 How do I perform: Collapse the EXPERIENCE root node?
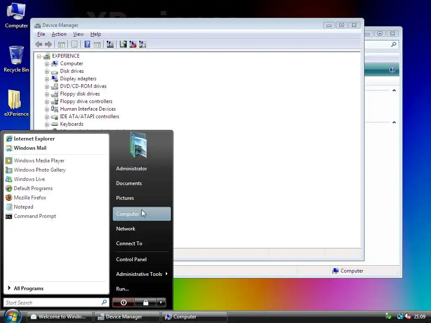tap(39, 56)
